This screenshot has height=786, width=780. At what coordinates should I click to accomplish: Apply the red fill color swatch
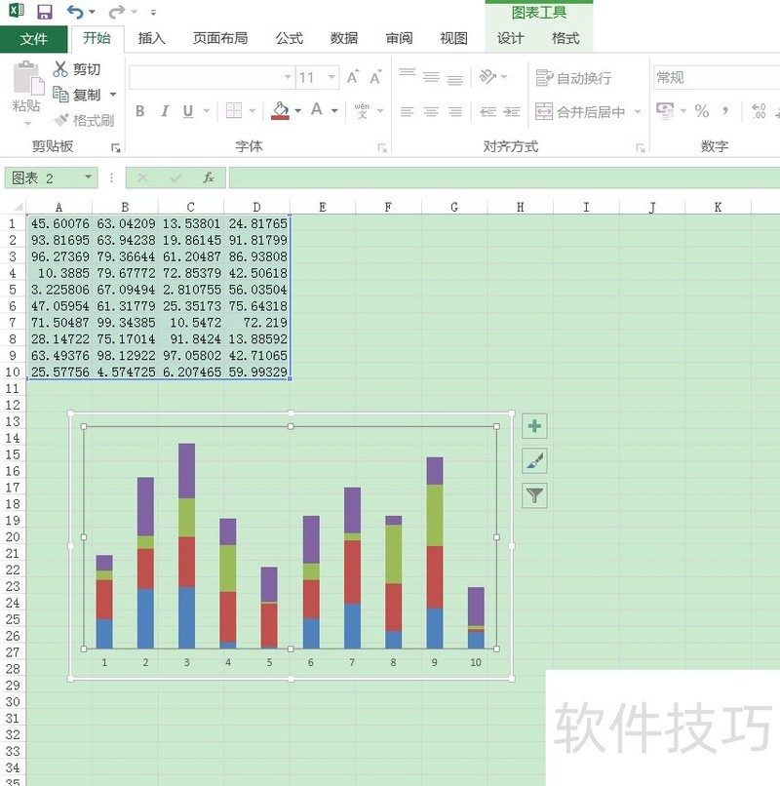coord(282,115)
